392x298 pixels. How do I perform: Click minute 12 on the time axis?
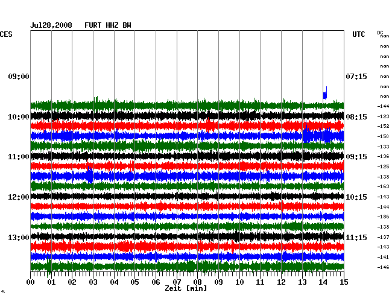(281, 282)
